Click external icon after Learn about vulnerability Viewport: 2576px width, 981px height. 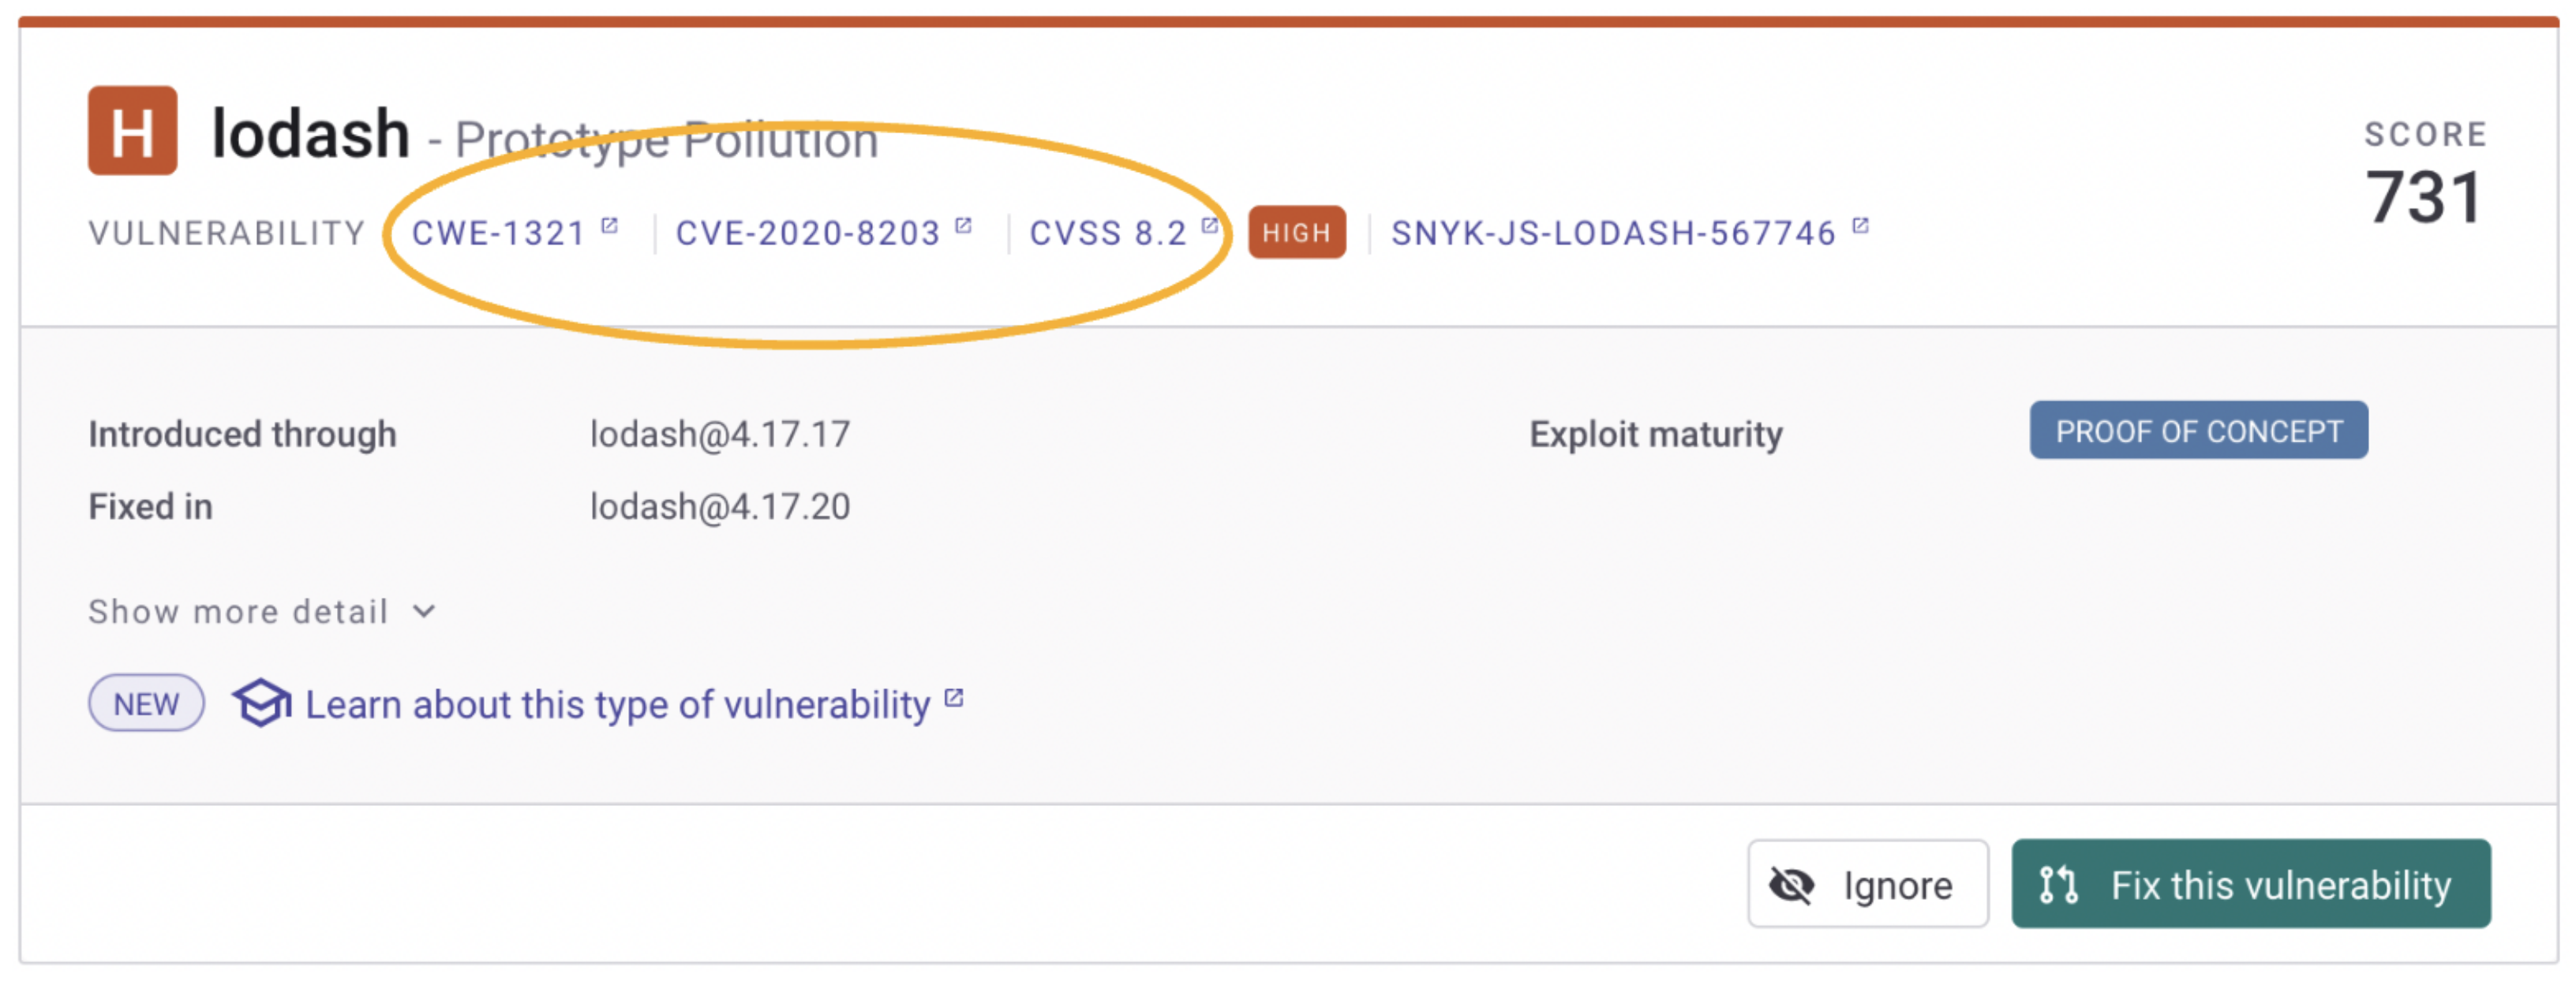(x=954, y=697)
